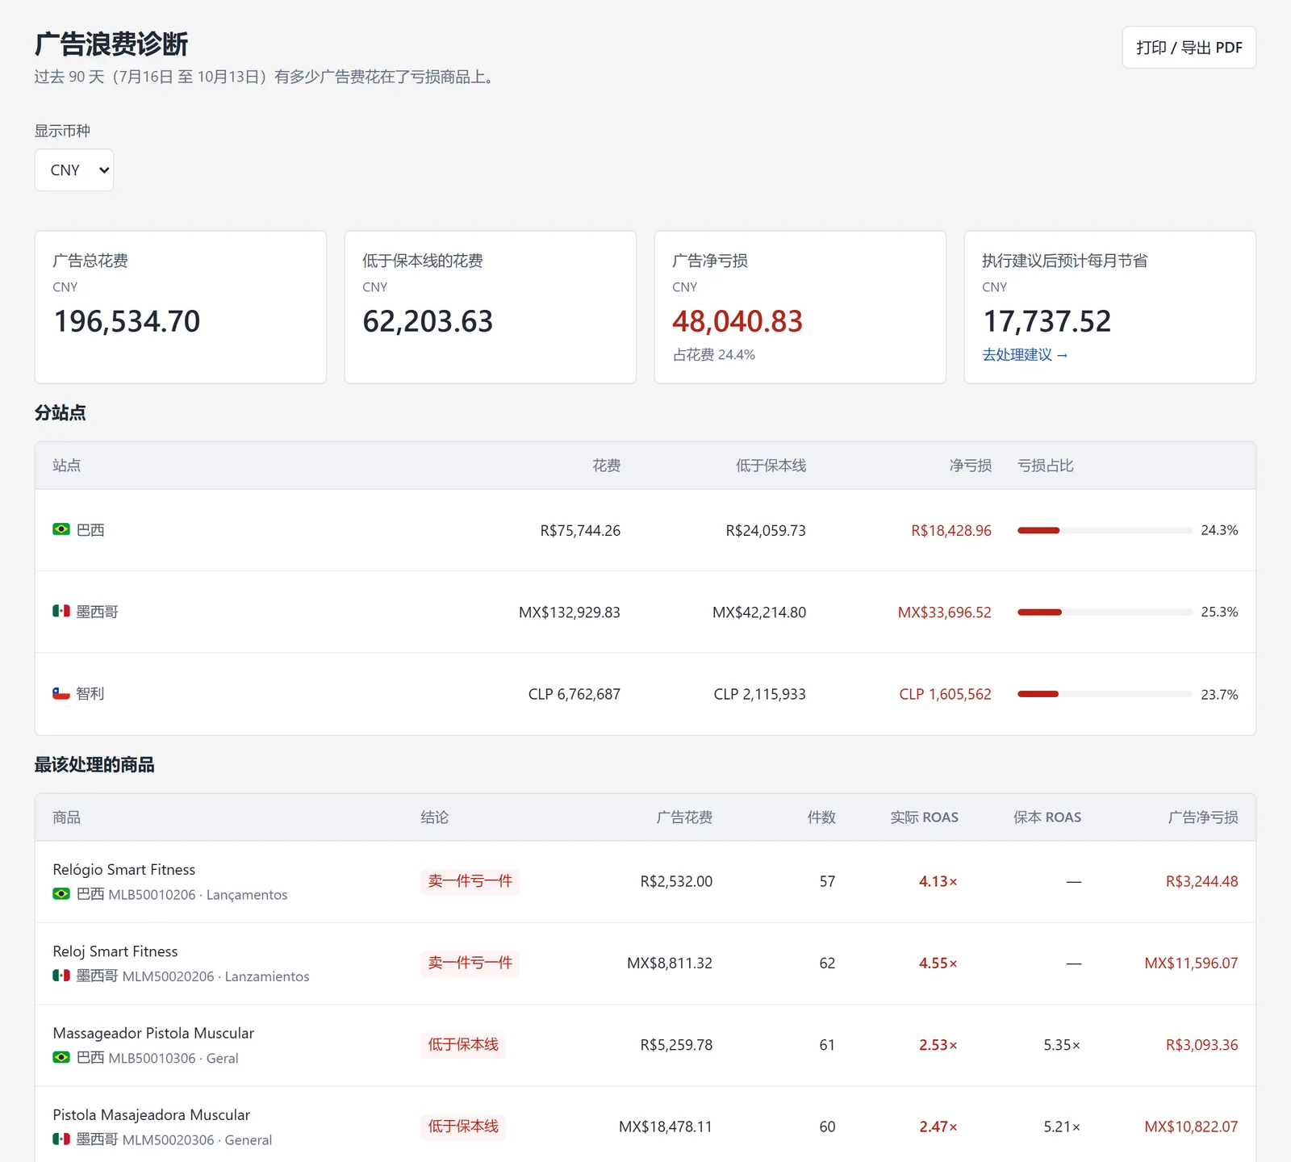The width and height of the screenshot is (1291, 1162).
Task: Click the estimated saving value 17,737.52
Action: (1047, 321)
